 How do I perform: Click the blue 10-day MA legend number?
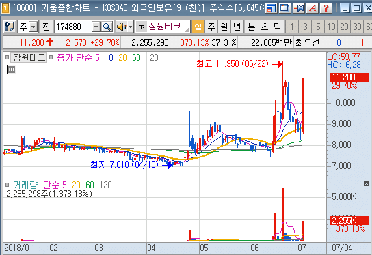[x=109, y=57]
